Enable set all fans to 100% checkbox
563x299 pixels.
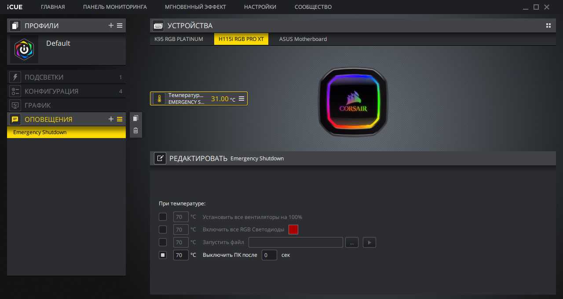coord(163,217)
